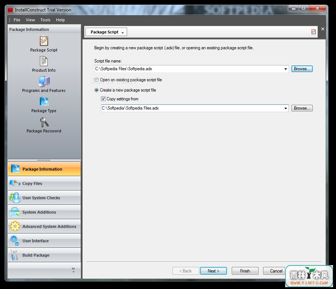Viewport: 336px width, 289px height.
Task: Expand the Copy settings from path dropdown
Action: (x=286, y=108)
